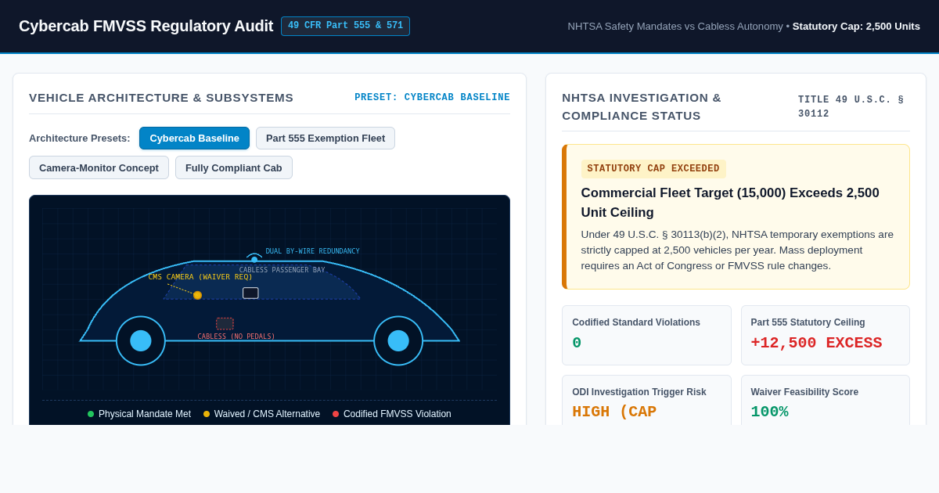Click the Vehicle Architecture & Subsystems heading

tap(161, 98)
